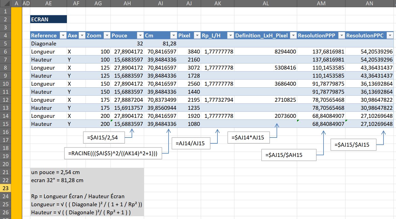Click the pixel value 1235
The height and width of the screenshot is (219, 396).
pyautogui.click(x=189, y=108)
